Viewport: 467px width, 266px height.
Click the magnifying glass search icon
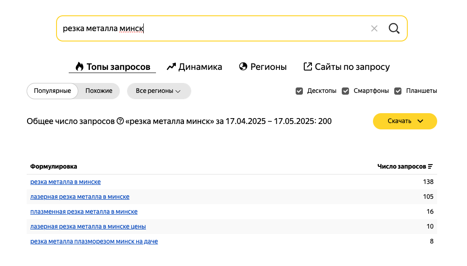pos(394,28)
